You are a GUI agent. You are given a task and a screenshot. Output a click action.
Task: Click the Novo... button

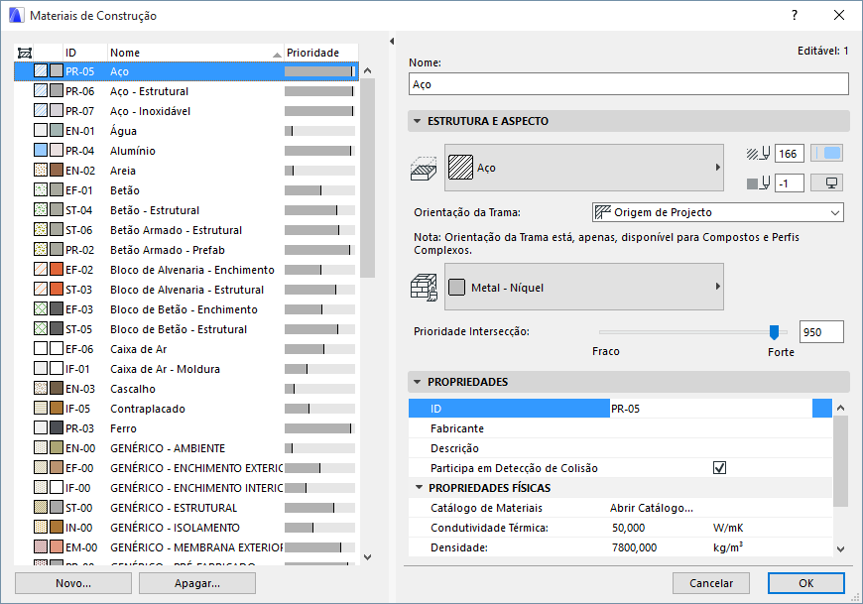pyautogui.click(x=73, y=583)
